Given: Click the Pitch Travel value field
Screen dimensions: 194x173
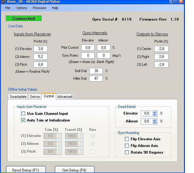Looking at the screenshot, I should (72, 151).
